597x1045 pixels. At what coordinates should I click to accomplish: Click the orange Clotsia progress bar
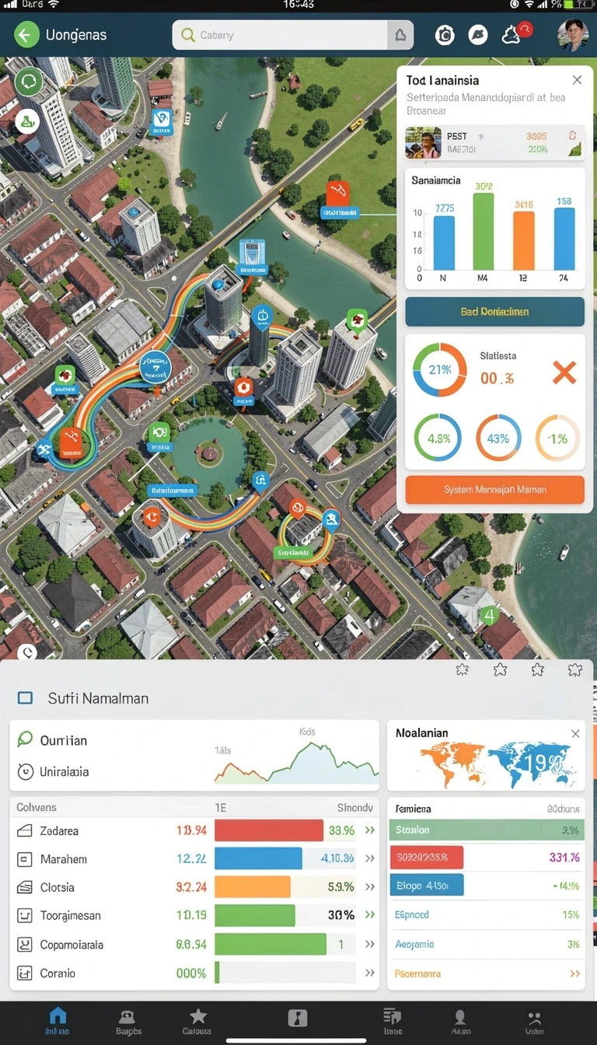pyautogui.click(x=253, y=887)
